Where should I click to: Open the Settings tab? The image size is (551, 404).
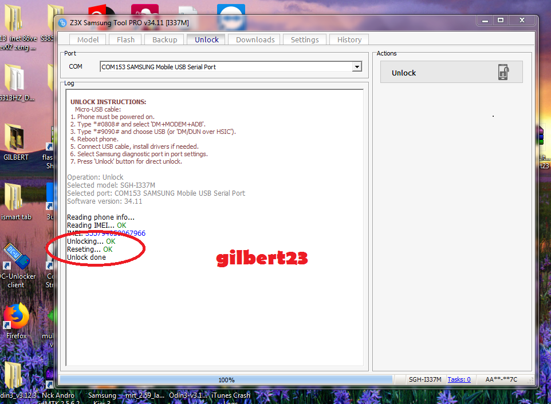305,39
